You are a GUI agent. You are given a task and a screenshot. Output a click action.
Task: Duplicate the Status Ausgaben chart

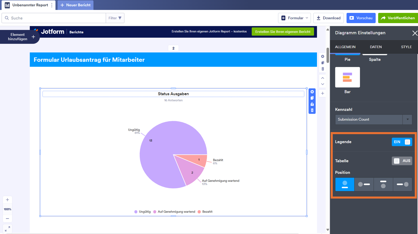coord(312,98)
